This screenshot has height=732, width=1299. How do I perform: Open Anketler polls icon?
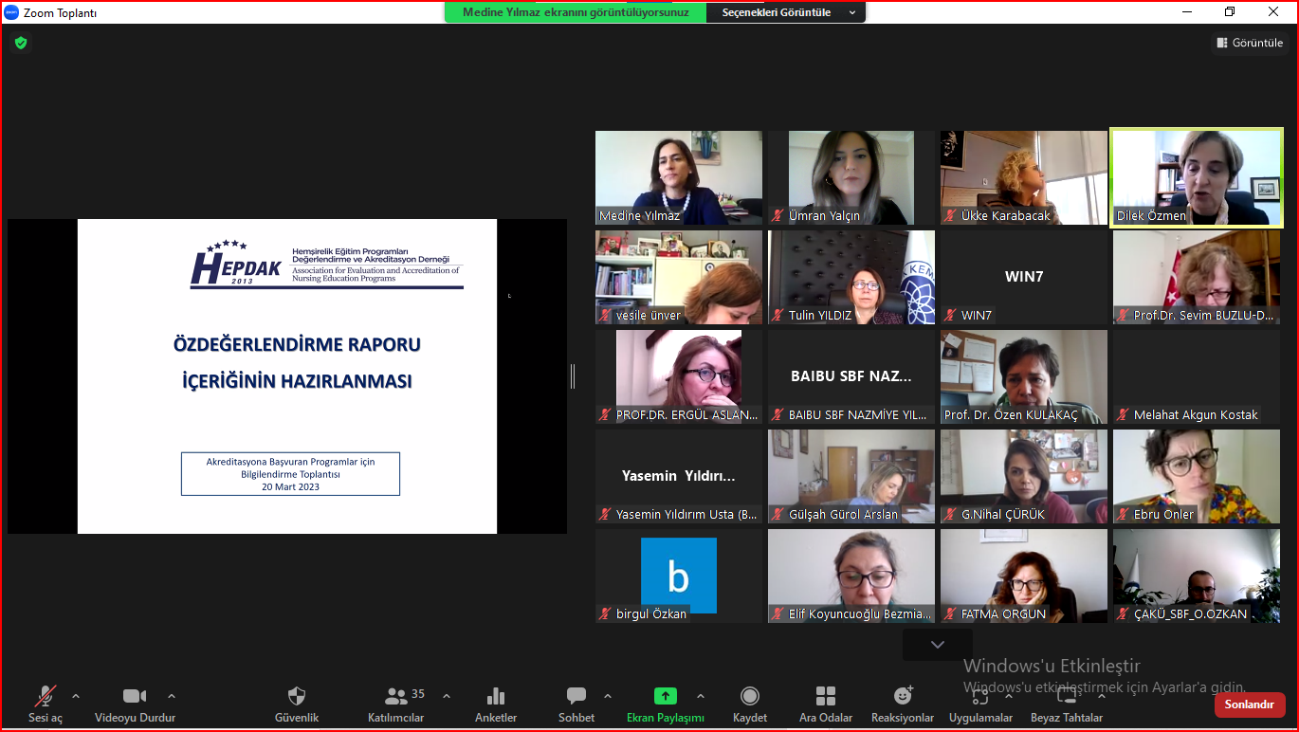[x=496, y=697]
